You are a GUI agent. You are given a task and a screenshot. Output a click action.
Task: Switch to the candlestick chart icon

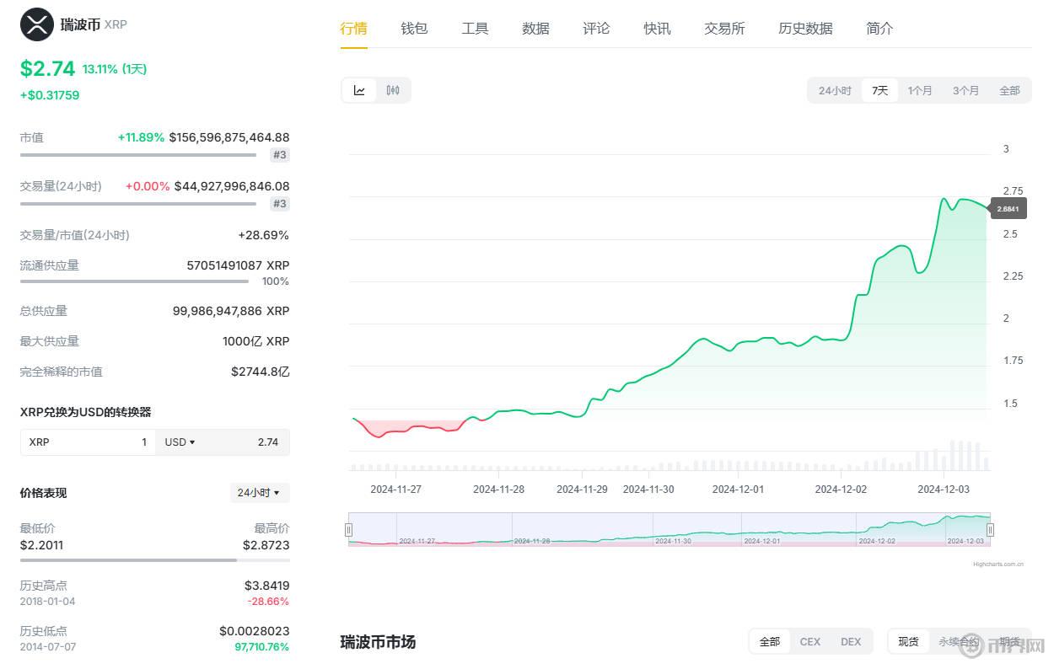coord(392,90)
